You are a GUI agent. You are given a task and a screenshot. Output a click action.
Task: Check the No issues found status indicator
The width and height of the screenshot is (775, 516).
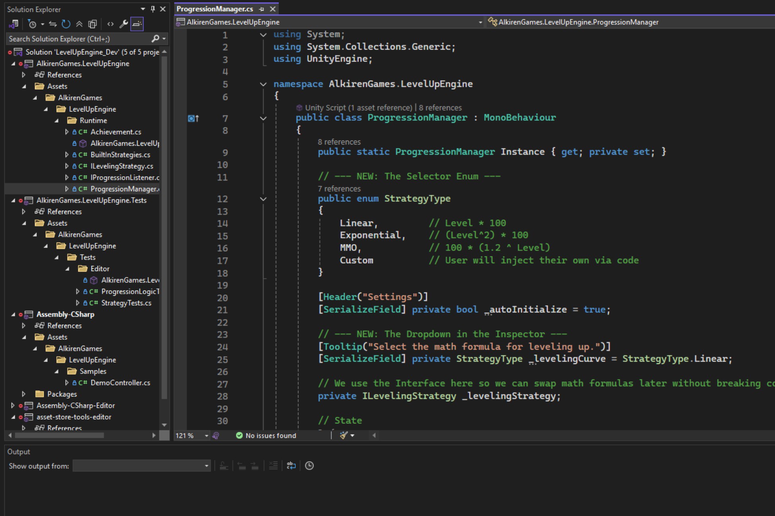(x=265, y=435)
